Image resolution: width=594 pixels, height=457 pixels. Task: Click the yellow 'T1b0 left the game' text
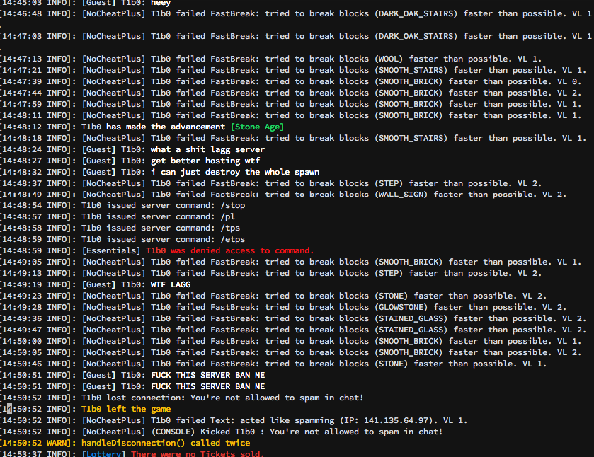(x=126, y=410)
